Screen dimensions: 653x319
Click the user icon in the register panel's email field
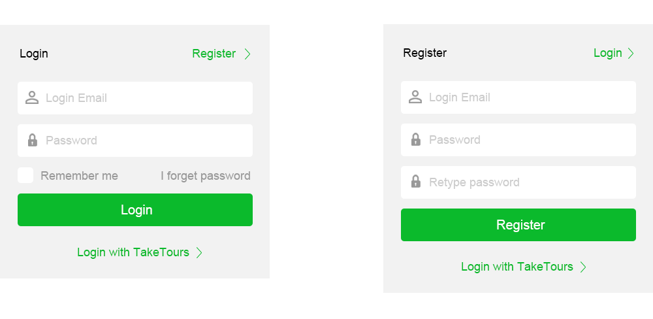415,97
